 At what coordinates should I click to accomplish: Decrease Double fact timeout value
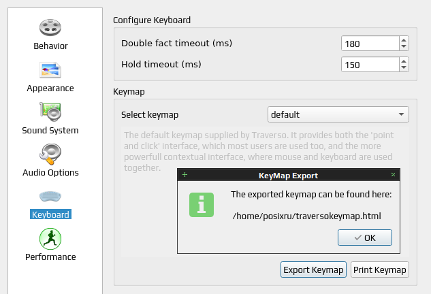coord(404,46)
